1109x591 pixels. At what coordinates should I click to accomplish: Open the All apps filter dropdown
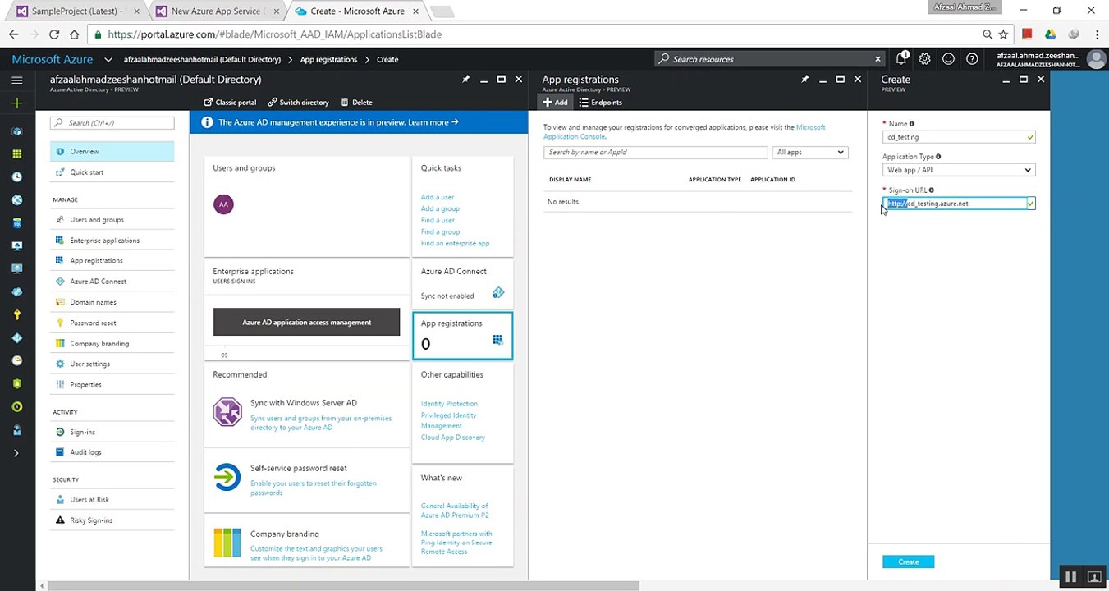coord(810,153)
